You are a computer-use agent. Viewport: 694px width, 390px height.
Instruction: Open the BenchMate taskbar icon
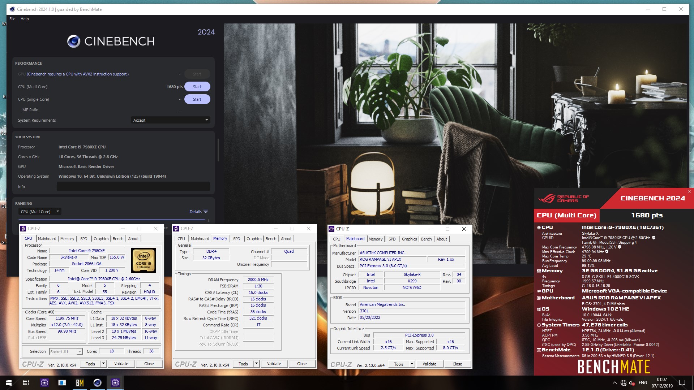(80, 383)
